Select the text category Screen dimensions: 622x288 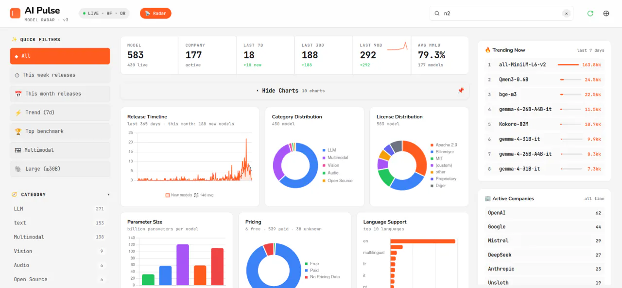tap(60, 223)
